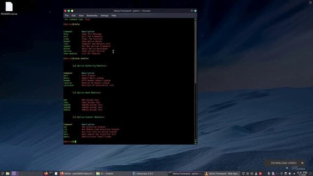This screenshot has height=176, width=313.
Task: Switch to vokoscreen taskbar window
Action: [150, 174]
